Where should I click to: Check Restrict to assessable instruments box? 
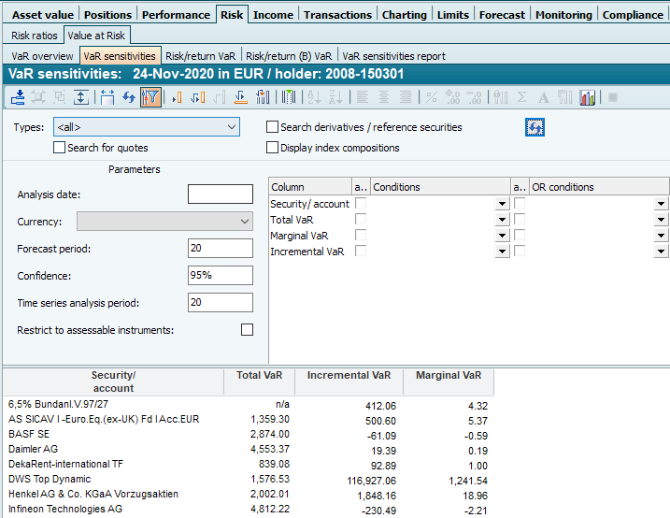click(247, 330)
